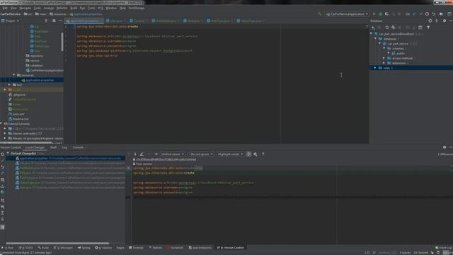This screenshot has height=255, width=453.
Task: Run CarPartServiceApplication with the green play icon
Action: (374, 14)
